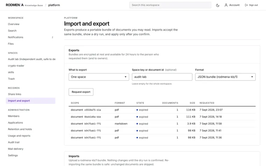Select export row document c8558a75-61a
The width and height of the screenshot is (266, 166).
click(162, 110)
